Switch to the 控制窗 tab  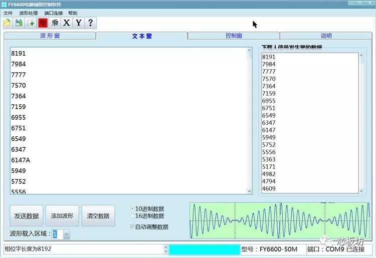tap(234, 36)
